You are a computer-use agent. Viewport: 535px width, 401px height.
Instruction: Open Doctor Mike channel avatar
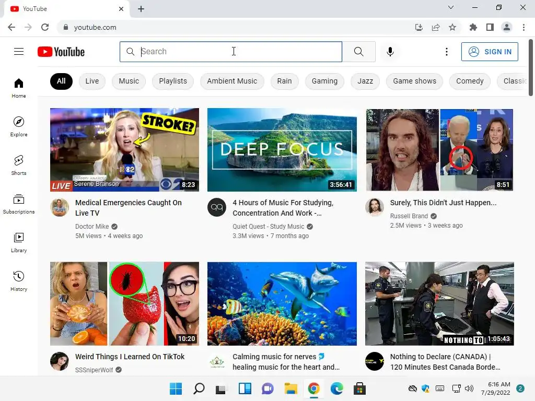click(60, 207)
